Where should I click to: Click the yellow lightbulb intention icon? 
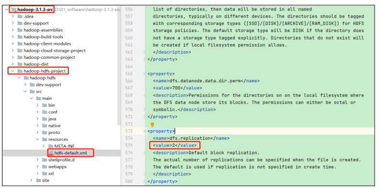pos(152,124)
